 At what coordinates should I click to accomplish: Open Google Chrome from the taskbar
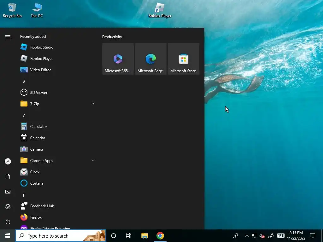(x=160, y=236)
